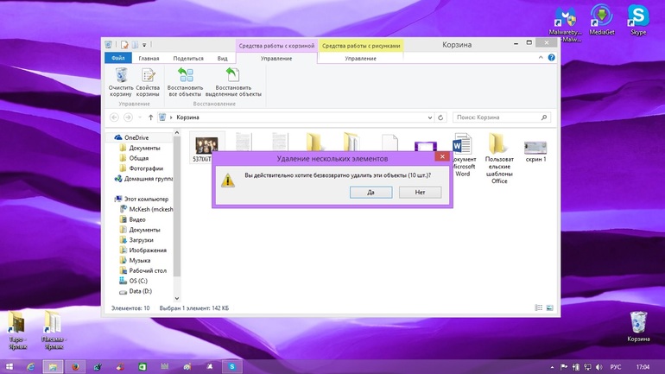Open Свойства корзины from the ribbon
The width and height of the screenshot is (665, 374).
[148, 82]
